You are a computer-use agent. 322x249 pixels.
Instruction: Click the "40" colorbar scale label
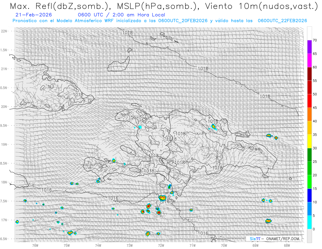point(315,121)
